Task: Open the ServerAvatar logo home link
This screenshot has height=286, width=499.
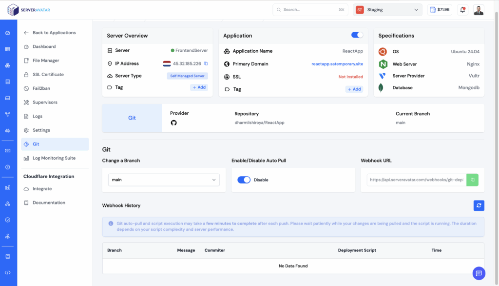Action: [x=29, y=10]
